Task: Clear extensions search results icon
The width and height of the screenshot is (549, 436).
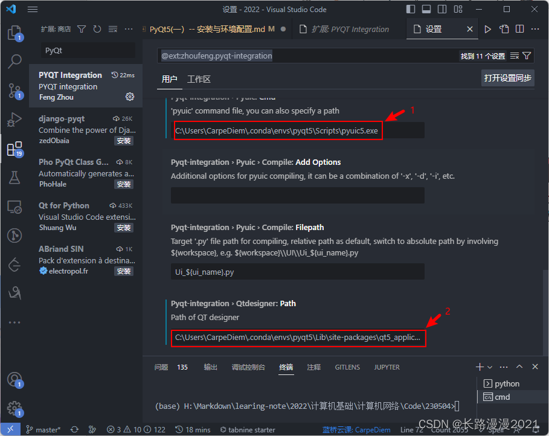Action: tap(113, 29)
